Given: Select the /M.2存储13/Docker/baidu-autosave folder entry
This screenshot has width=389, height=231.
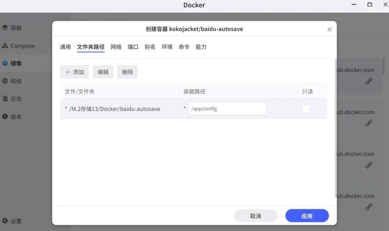Looking at the screenshot, I should pos(115,109).
